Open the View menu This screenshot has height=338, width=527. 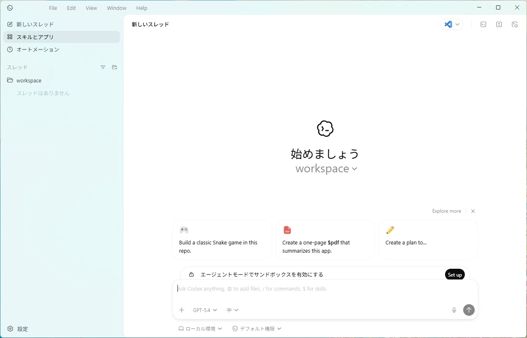(x=91, y=8)
